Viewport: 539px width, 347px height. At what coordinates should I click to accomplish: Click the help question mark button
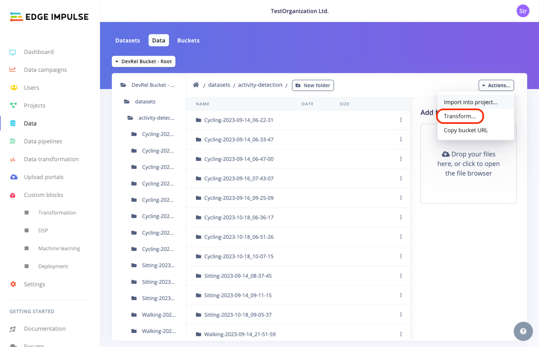(523, 331)
